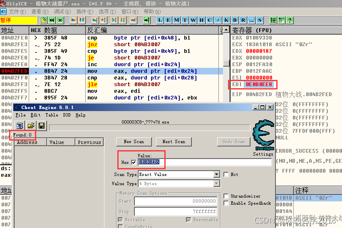The width and height of the screenshot is (342, 228).
Task: Open Cheat Engine Table menu
Action: click(52, 115)
